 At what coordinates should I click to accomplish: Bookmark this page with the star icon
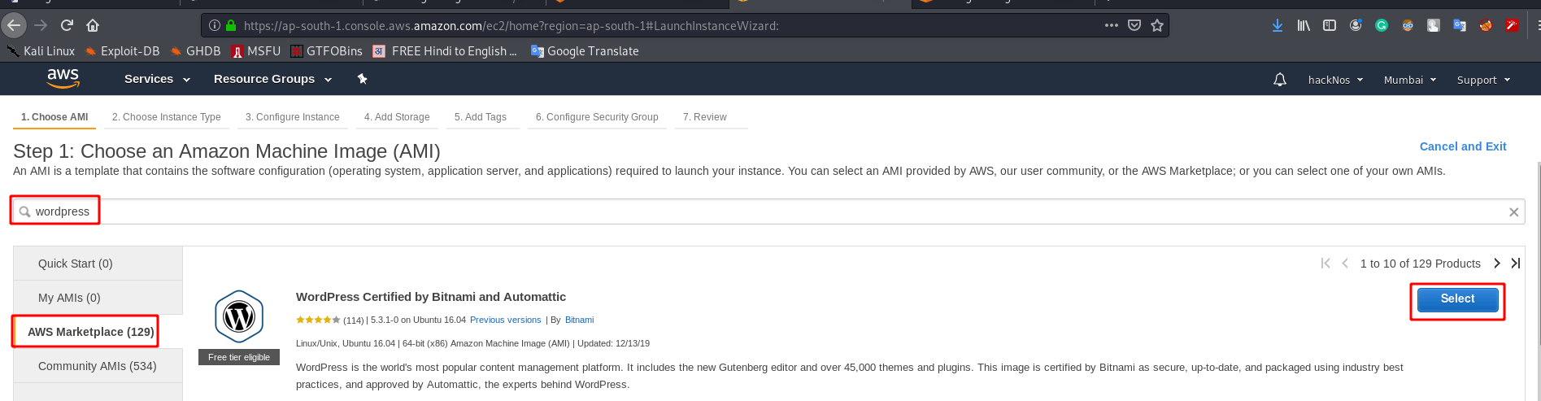click(x=1157, y=25)
